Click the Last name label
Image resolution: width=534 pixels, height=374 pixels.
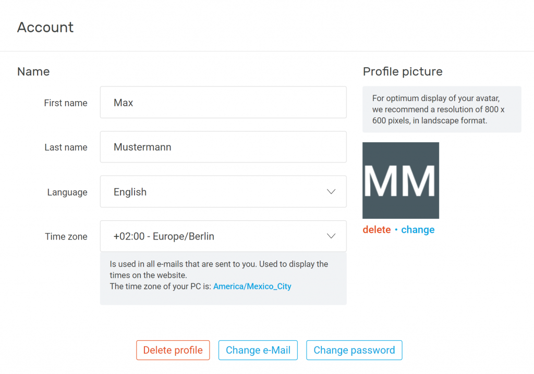pos(66,147)
